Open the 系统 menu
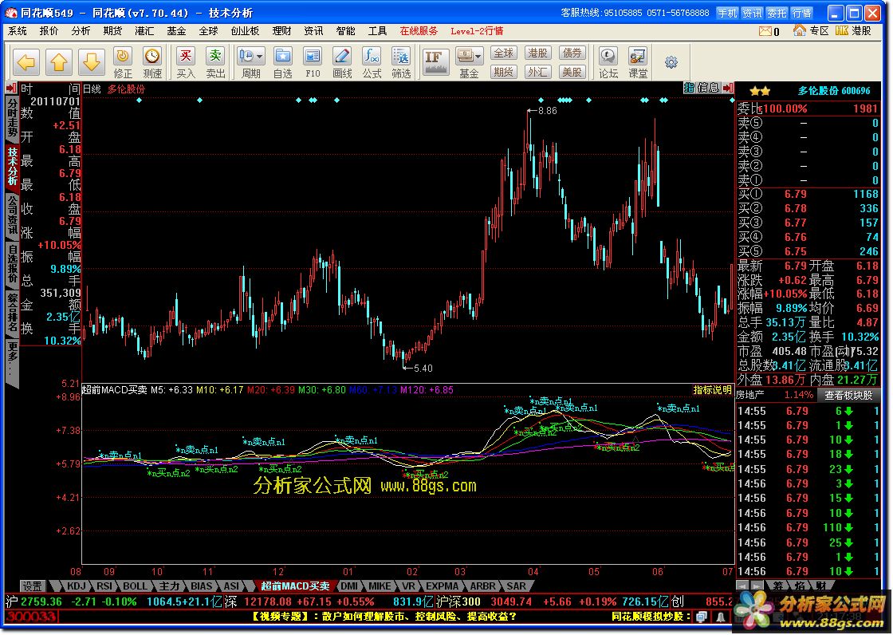Image resolution: width=893 pixels, height=635 pixels. pos(17,31)
